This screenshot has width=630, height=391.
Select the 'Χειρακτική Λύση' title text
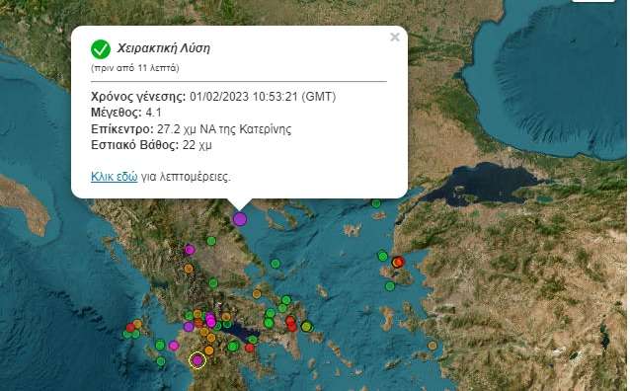point(164,48)
